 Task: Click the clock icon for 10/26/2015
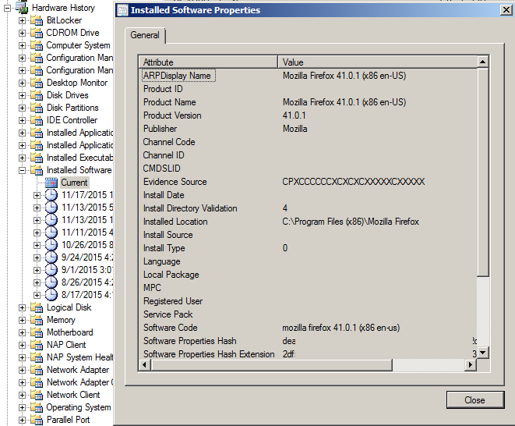[x=51, y=245]
